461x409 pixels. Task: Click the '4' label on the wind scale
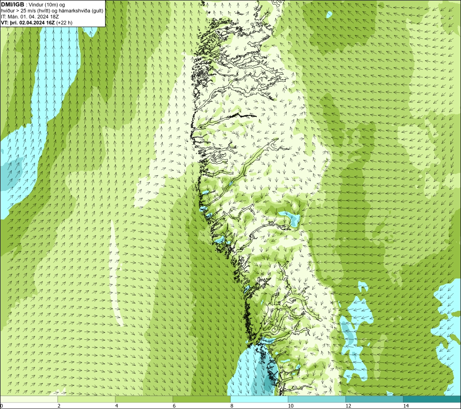click(117, 406)
